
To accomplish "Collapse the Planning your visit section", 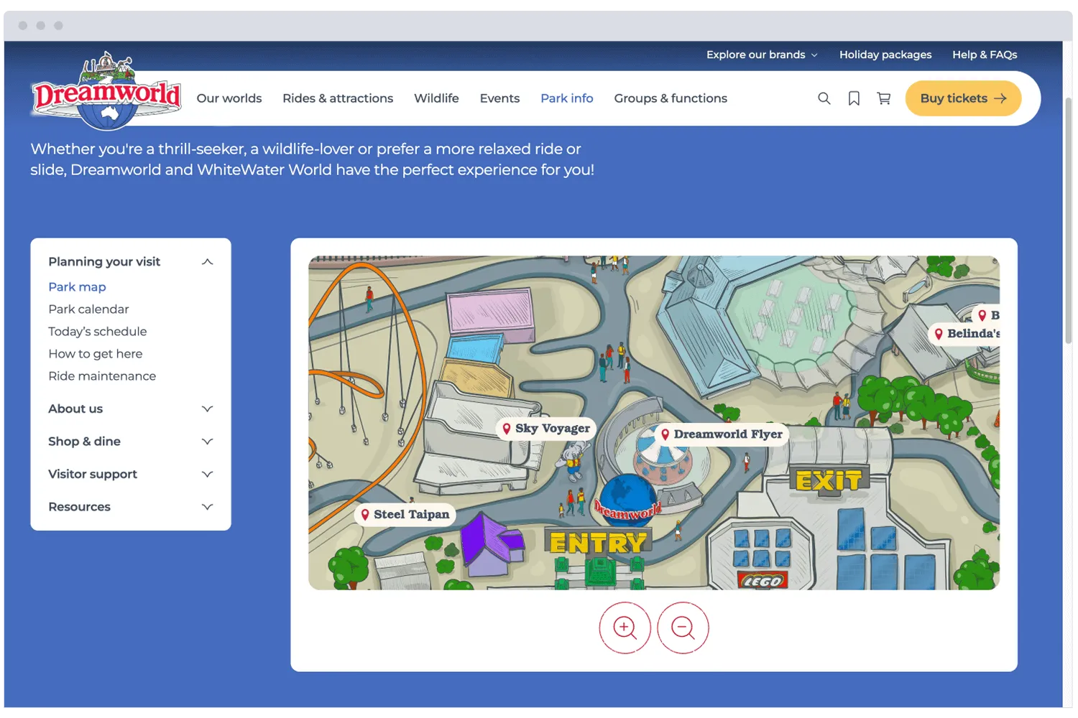I will 131,262.
